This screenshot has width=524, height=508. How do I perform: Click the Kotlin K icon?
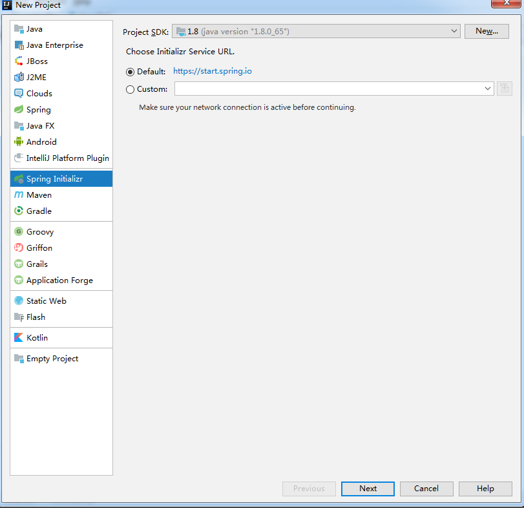click(x=19, y=337)
